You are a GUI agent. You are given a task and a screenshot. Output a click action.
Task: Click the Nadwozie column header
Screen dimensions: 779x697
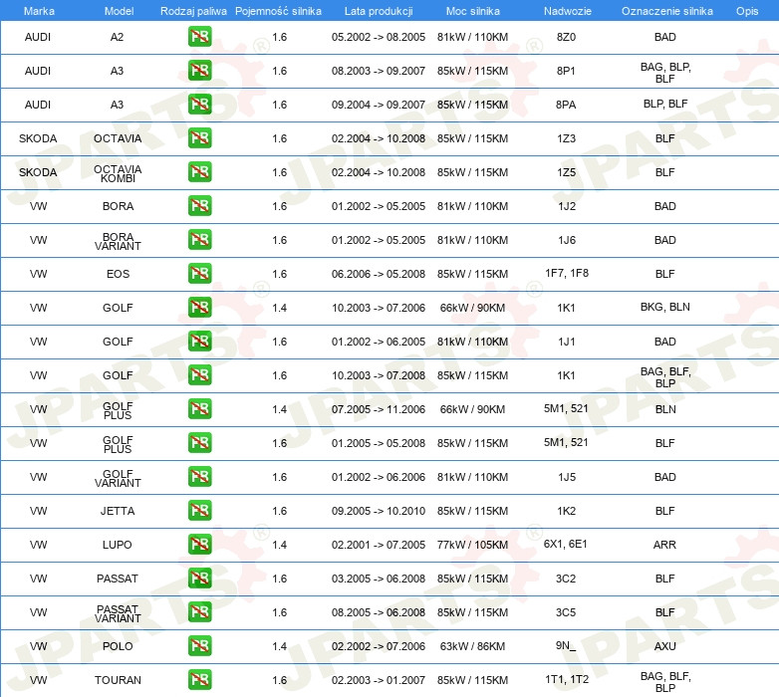tap(568, 11)
